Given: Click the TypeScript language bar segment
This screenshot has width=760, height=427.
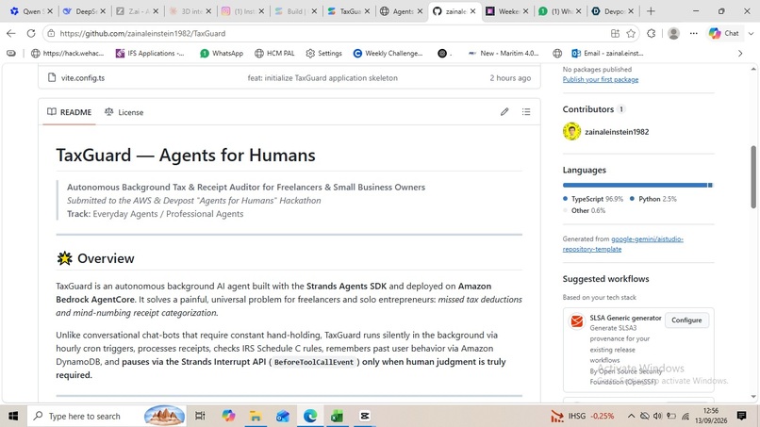Looking at the screenshot, I should pyautogui.click(x=635, y=185).
